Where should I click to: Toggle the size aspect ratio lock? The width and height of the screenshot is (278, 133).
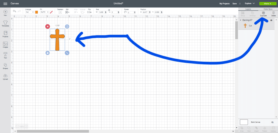[x=109, y=10]
